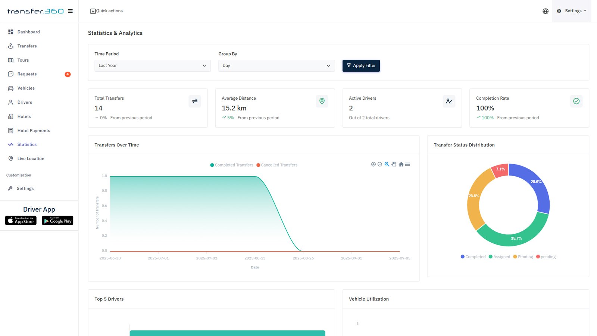597x336 pixels.
Task: Click the chart zoom out icon
Action: click(380, 164)
